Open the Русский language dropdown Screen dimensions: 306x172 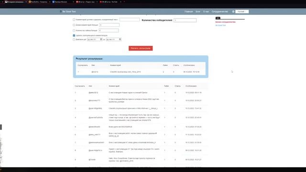pos(242,11)
